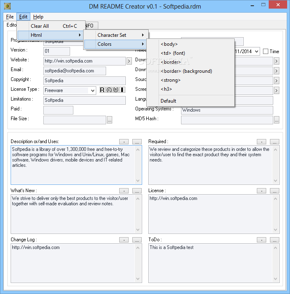Click the Email input field

click(75, 71)
